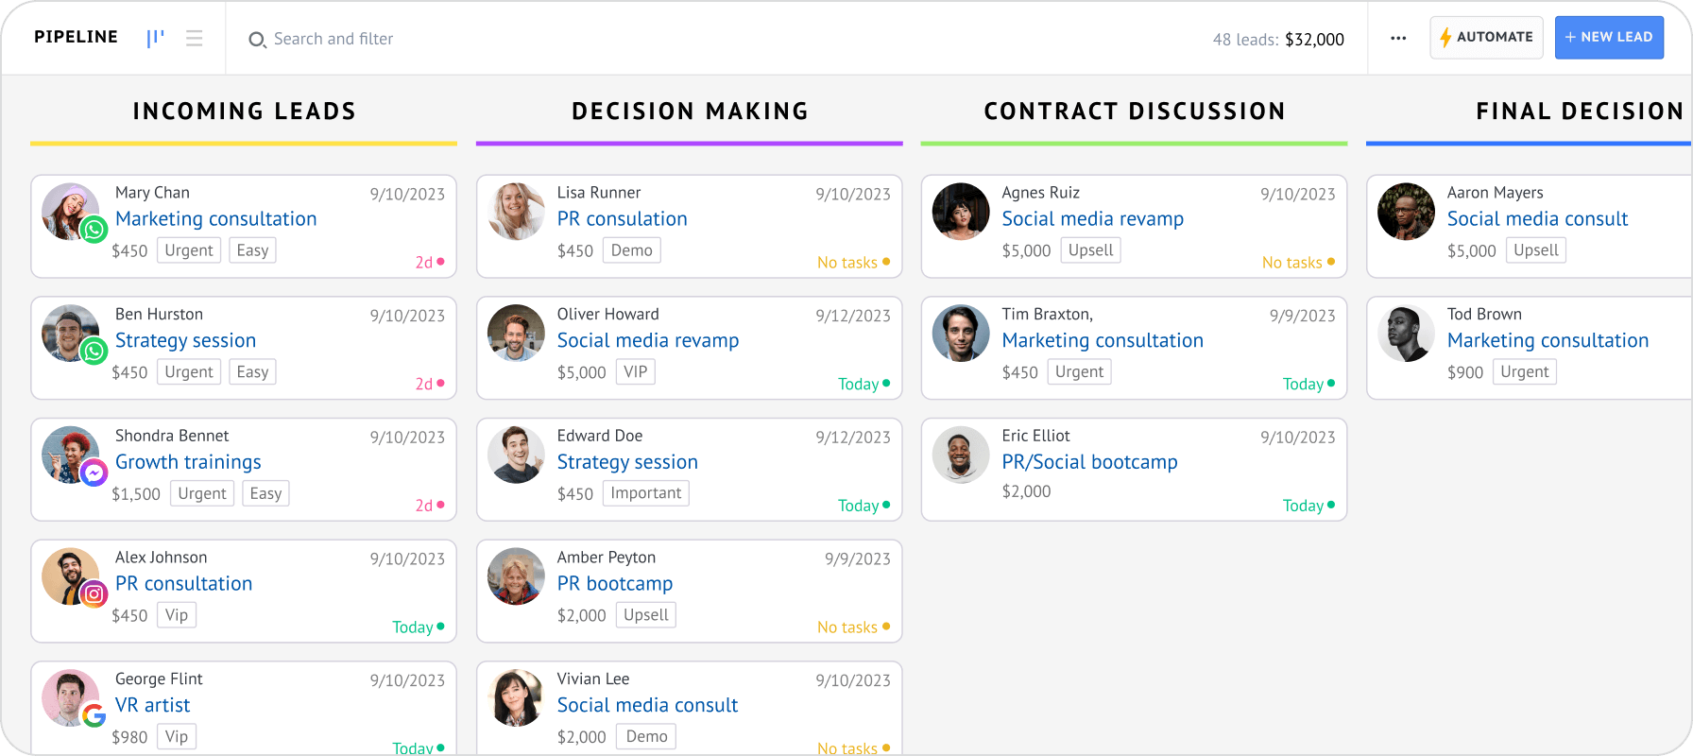Select the kanban board view icon beside Pipeline
Viewport: 1693px width, 756px height.
tap(154, 38)
